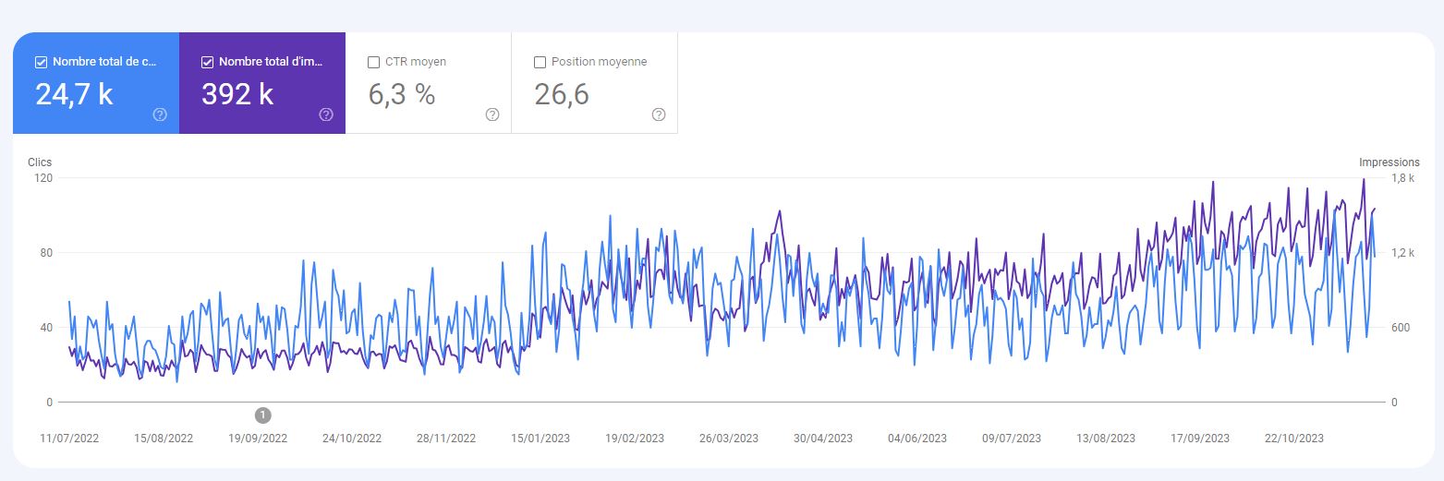The width and height of the screenshot is (1444, 481).
Task: Click the 30/04/2023 date label
Action: 823,439
